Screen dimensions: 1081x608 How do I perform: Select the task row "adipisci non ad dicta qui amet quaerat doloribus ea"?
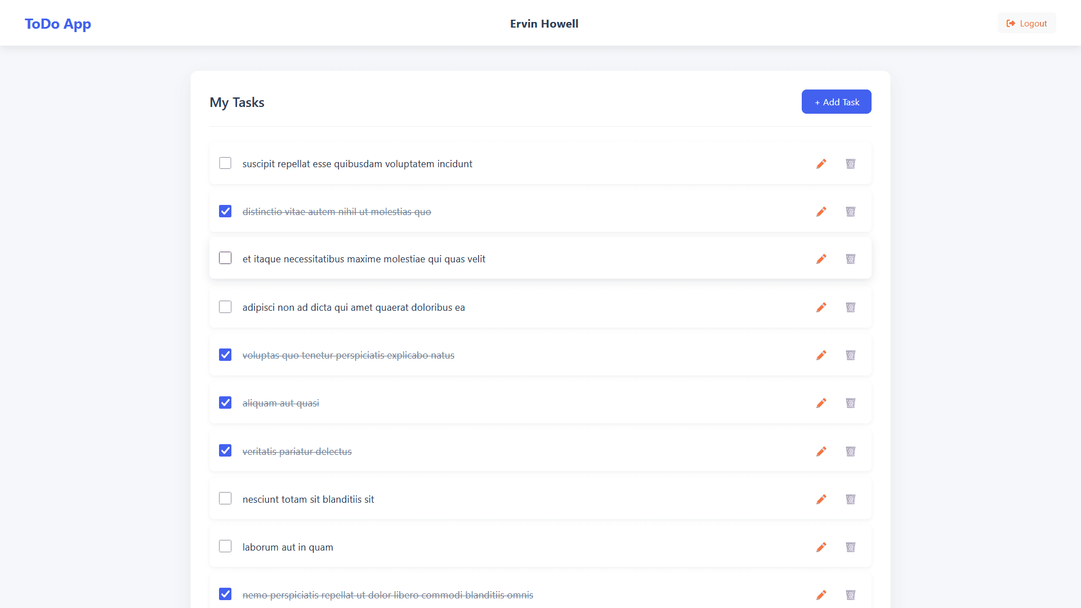[507, 307]
